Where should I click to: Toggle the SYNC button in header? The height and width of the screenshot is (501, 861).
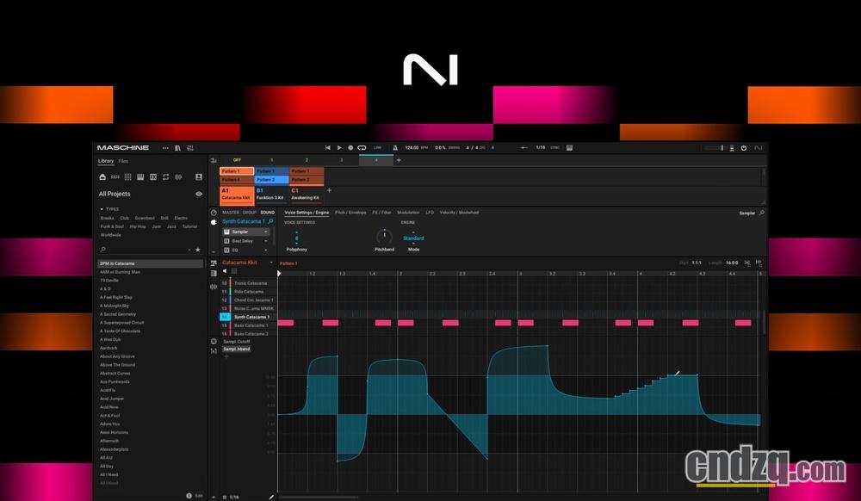tap(555, 147)
